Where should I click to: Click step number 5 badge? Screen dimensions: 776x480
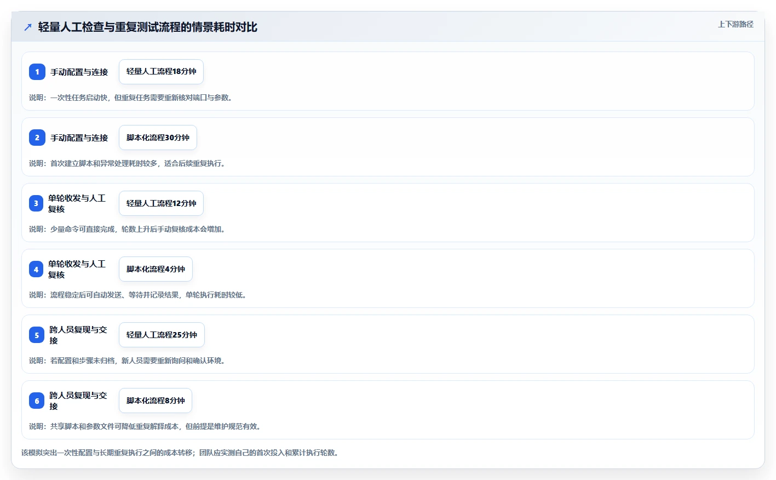pyautogui.click(x=37, y=335)
